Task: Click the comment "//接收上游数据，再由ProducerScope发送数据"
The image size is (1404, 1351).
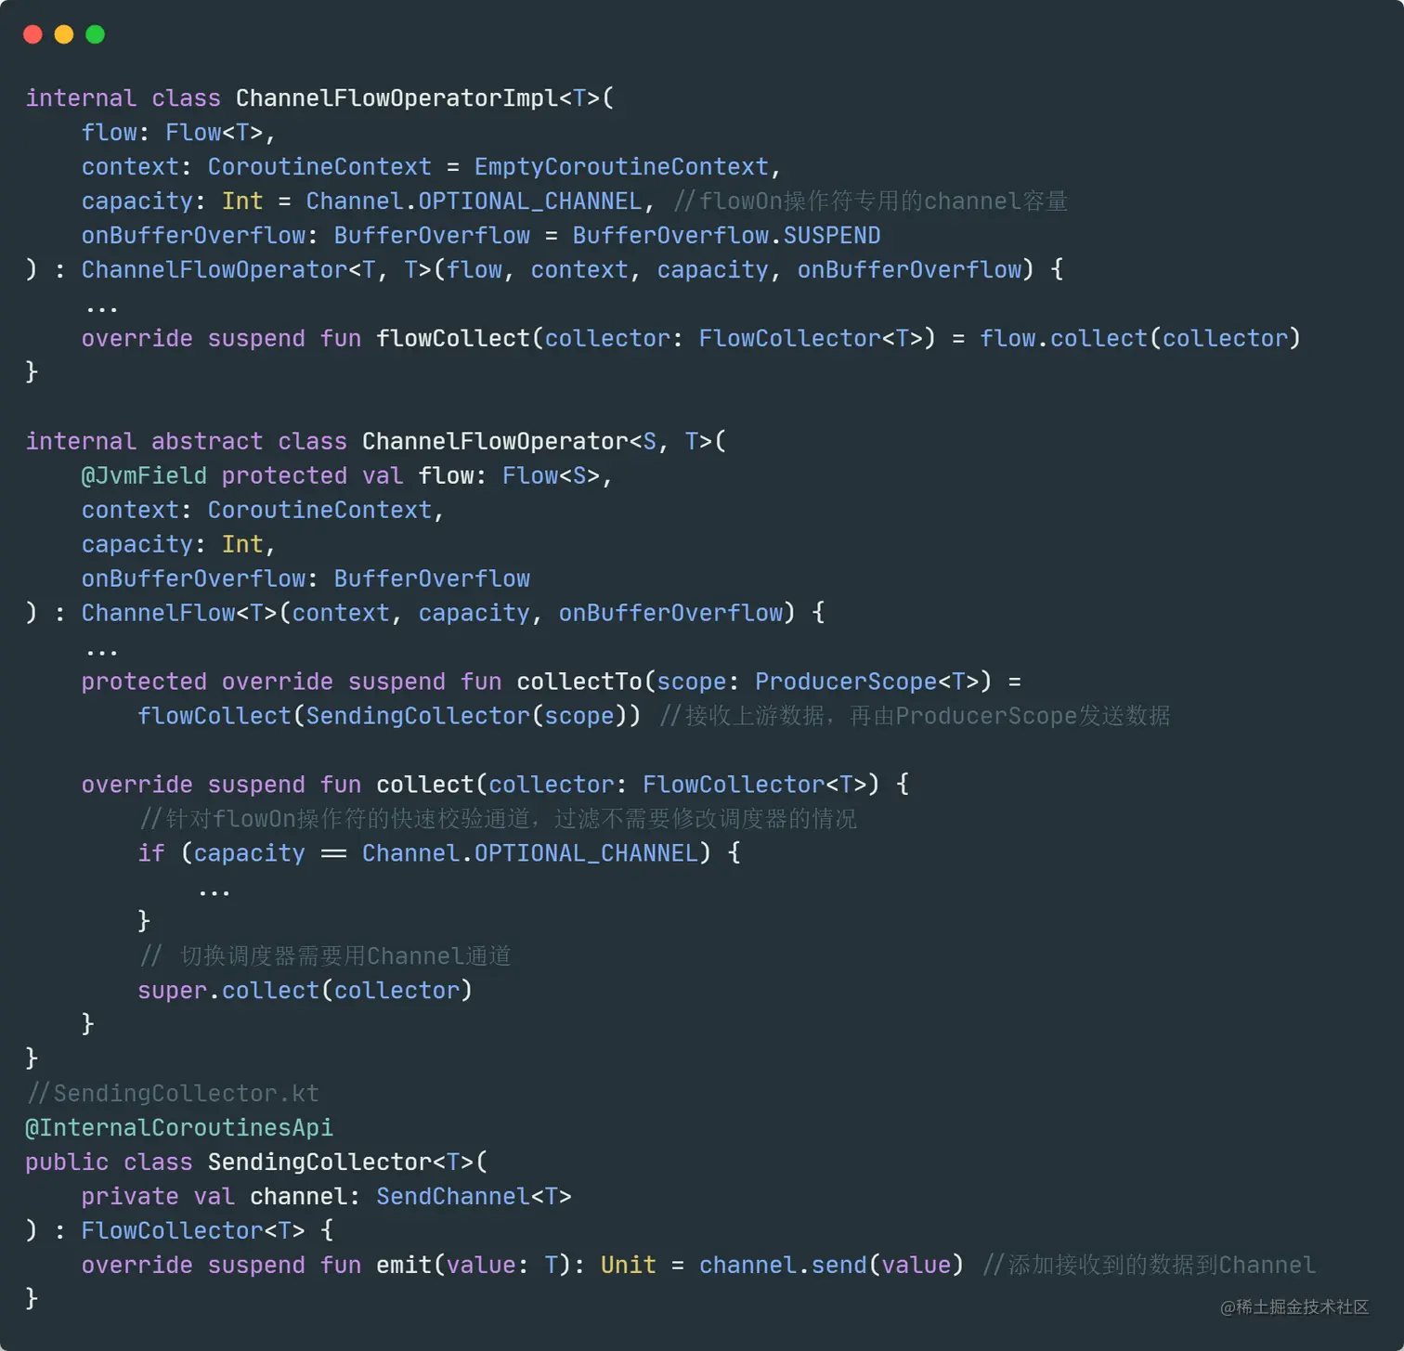Action: [915, 717]
